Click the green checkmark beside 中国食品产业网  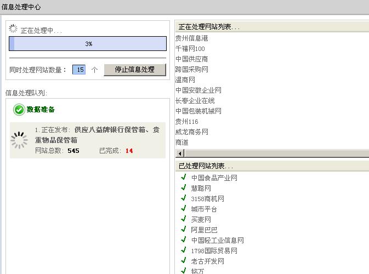click(184, 178)
